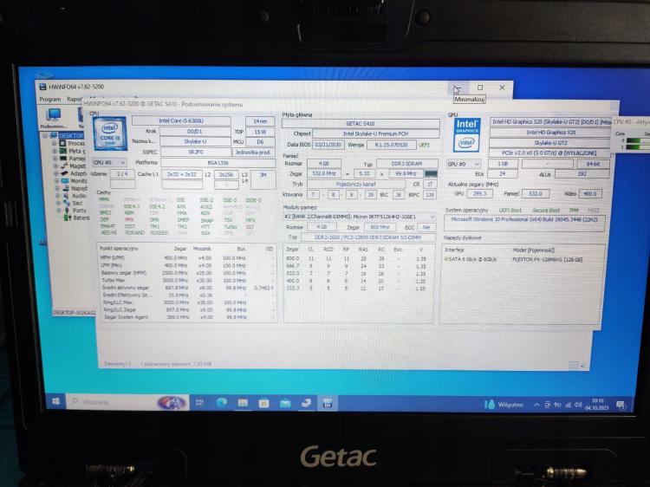Open Microsoft Store from the taskbar

tap(263, 403)
